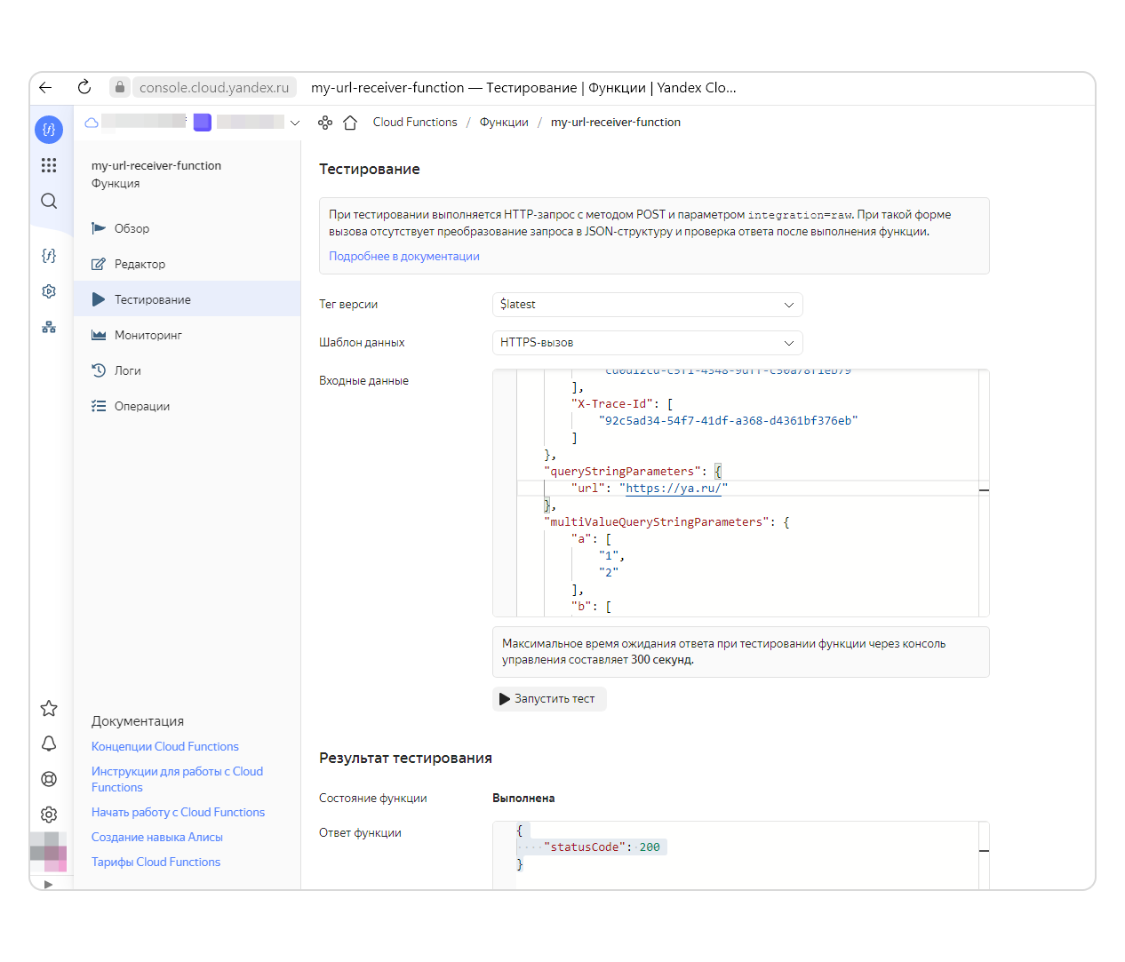
Task: Reload the page with the refresh icon
Action: click(x=84, y=87)
